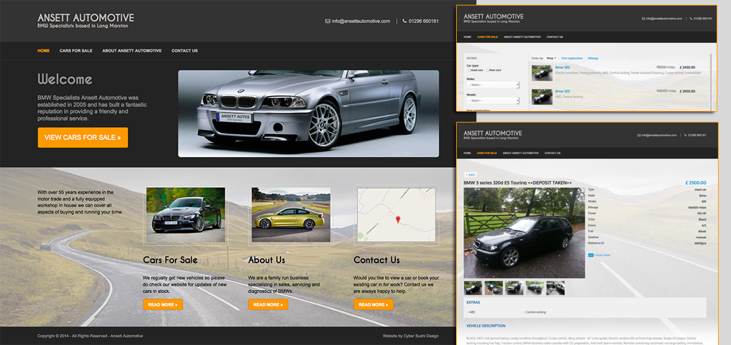Open Contact Us in the homepage navigation

184,51
